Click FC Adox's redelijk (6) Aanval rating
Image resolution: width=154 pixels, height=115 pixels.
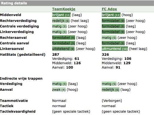111,90
